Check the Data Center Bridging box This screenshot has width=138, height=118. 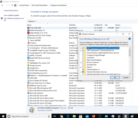point(83,60)
